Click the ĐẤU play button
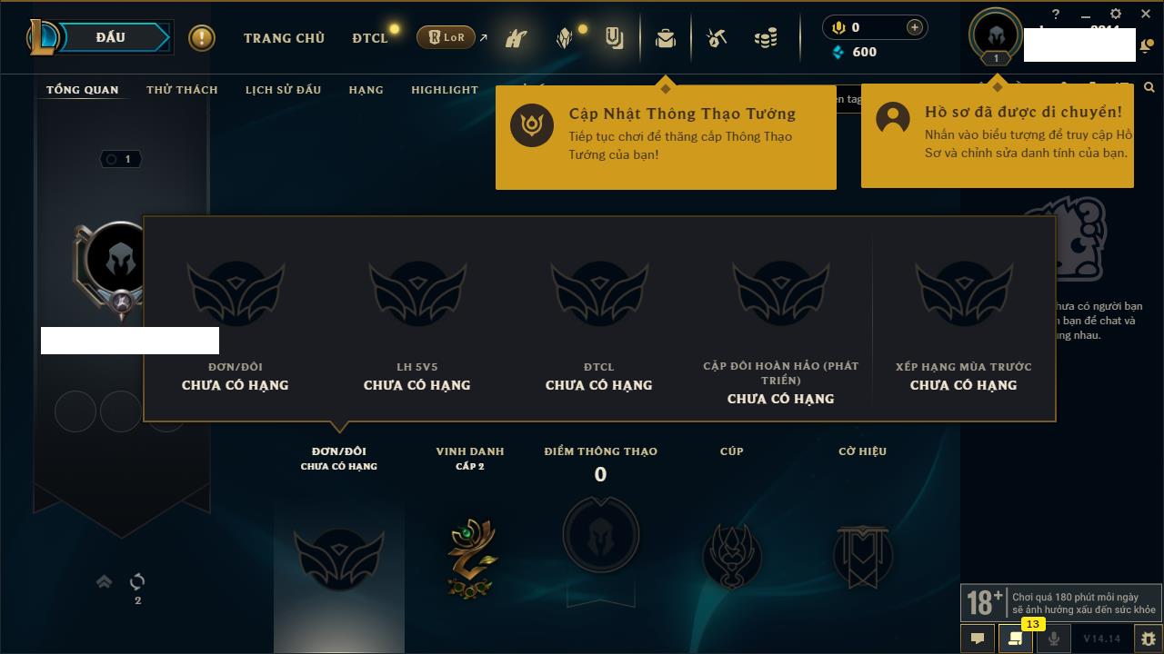1164x654 pixels. coord(109,37)
